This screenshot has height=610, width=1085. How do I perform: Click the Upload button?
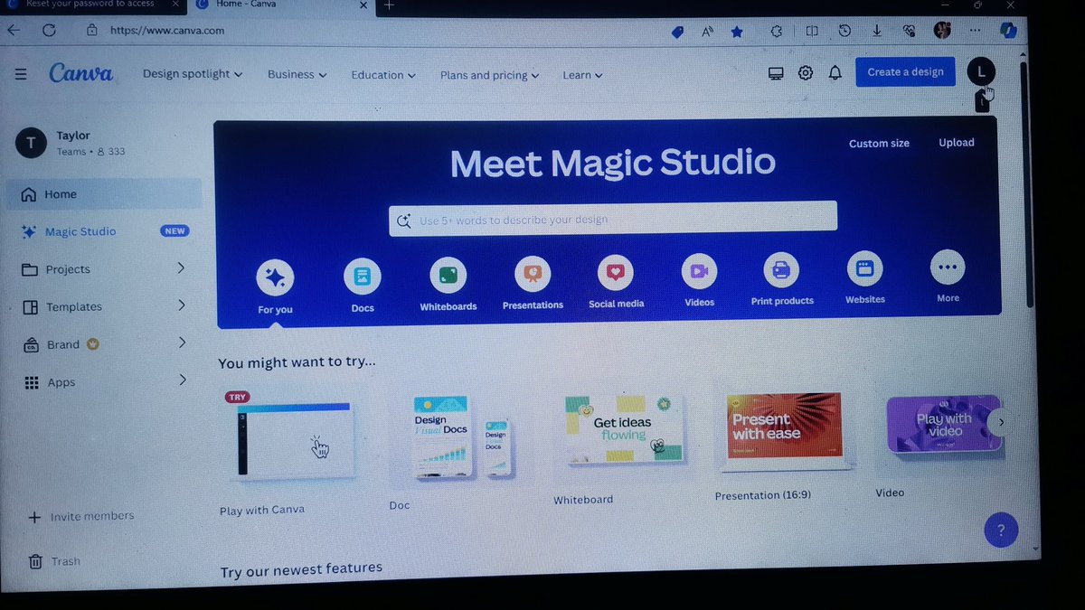click(956, 143)
